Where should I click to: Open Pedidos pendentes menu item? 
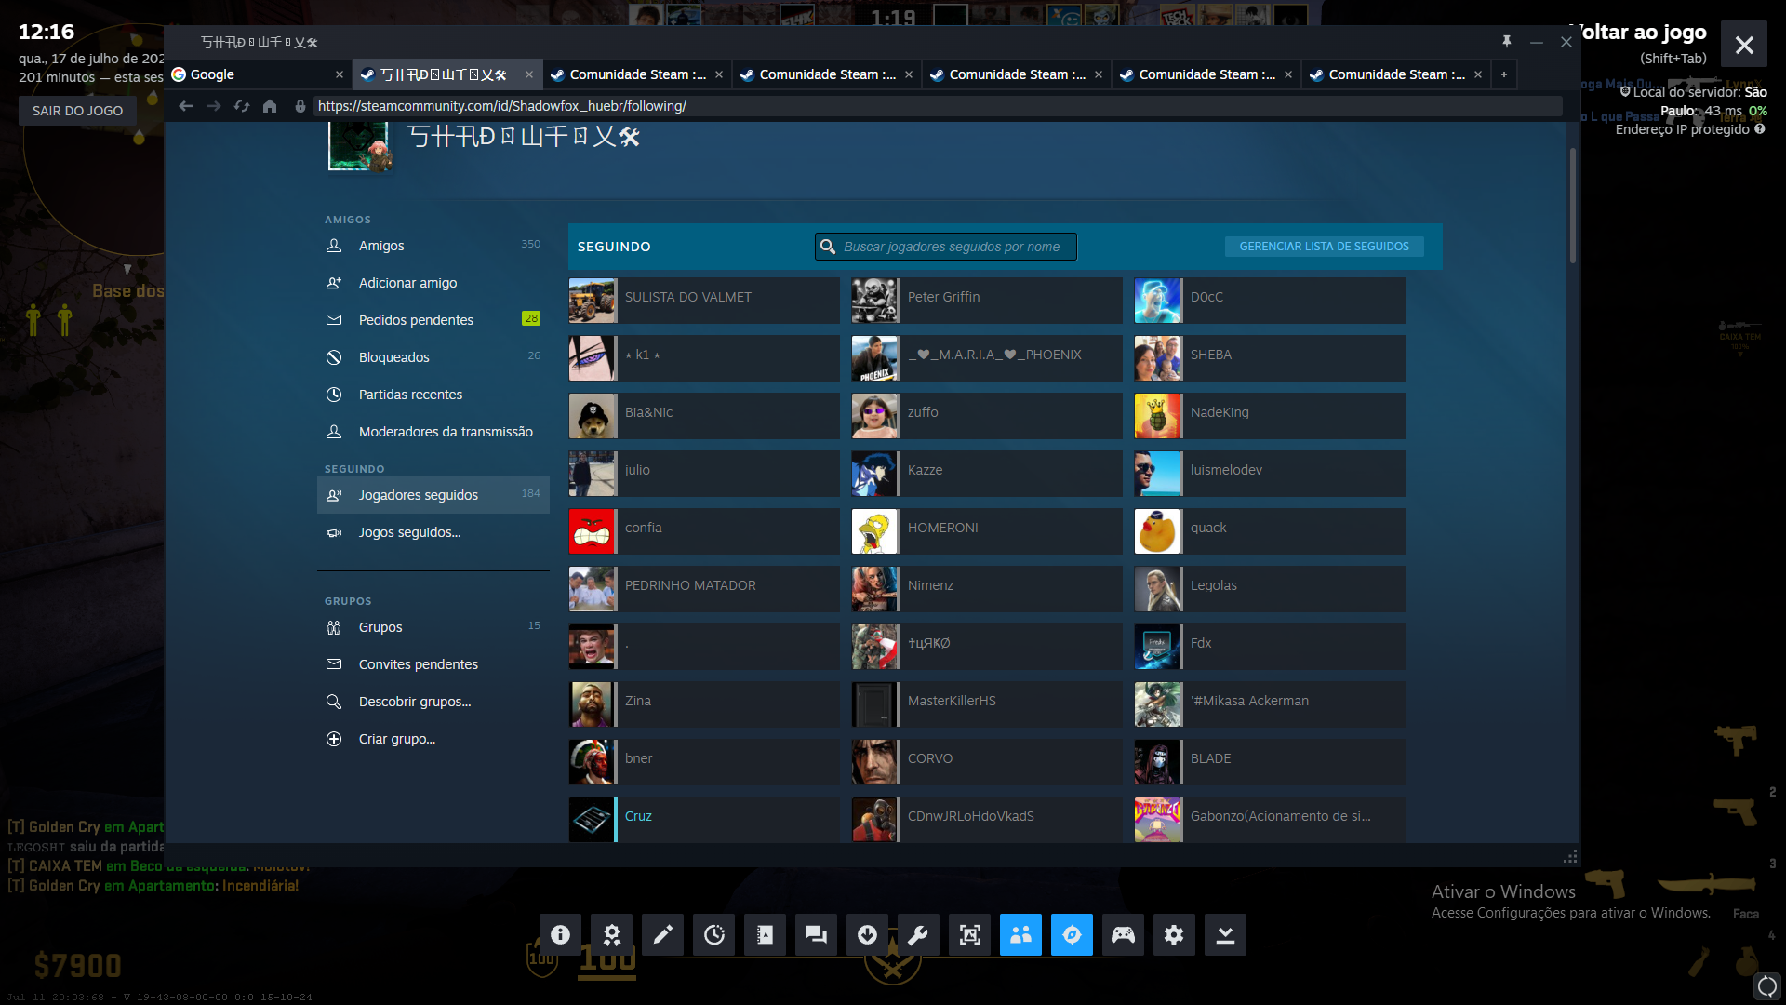416,320
